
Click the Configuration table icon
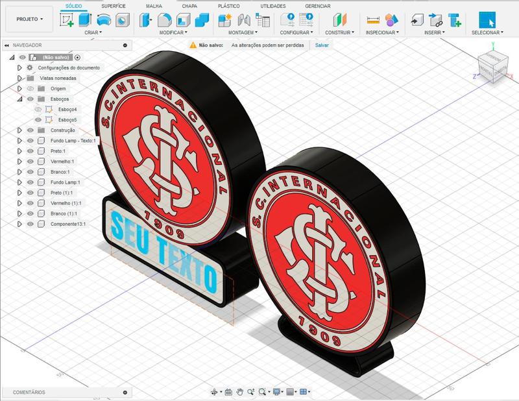click(306, 20)
